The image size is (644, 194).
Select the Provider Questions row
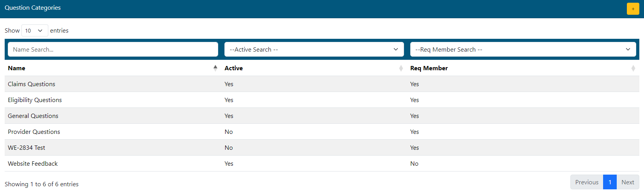[34, 132]
